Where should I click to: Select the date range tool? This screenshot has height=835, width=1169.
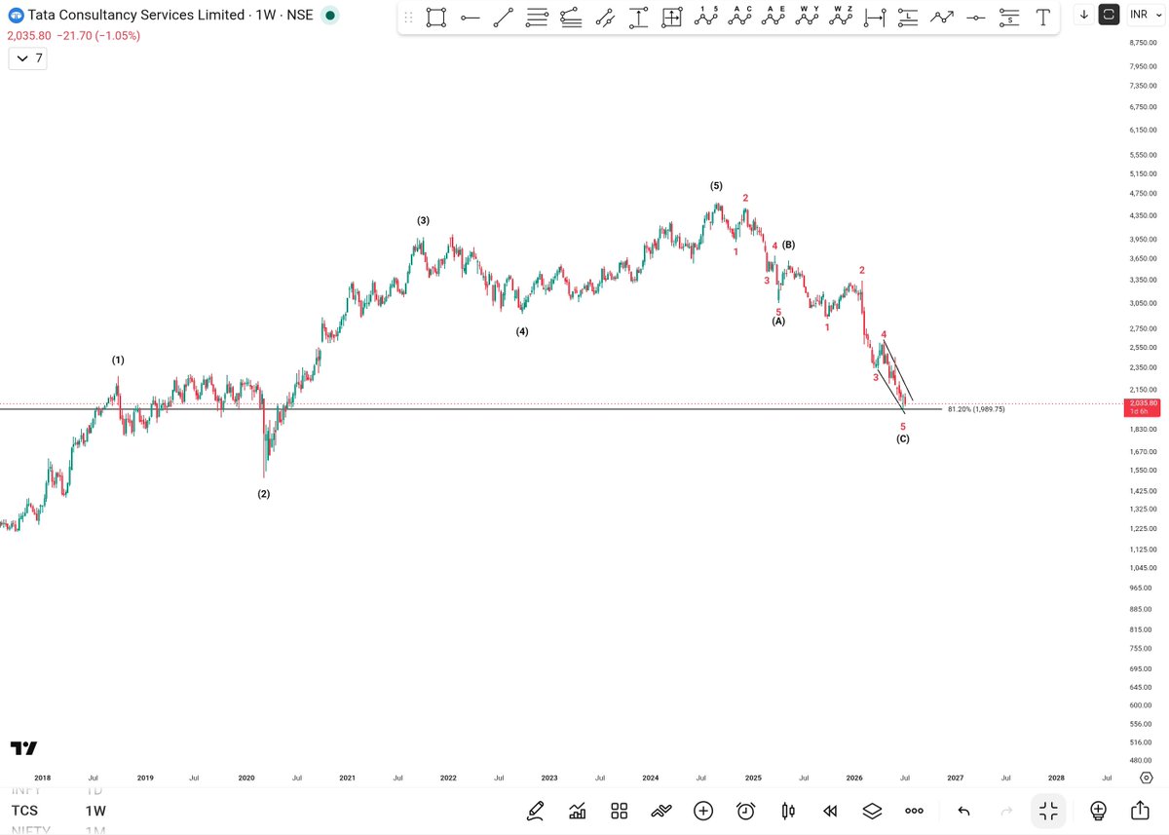click(x=875, y=18)
